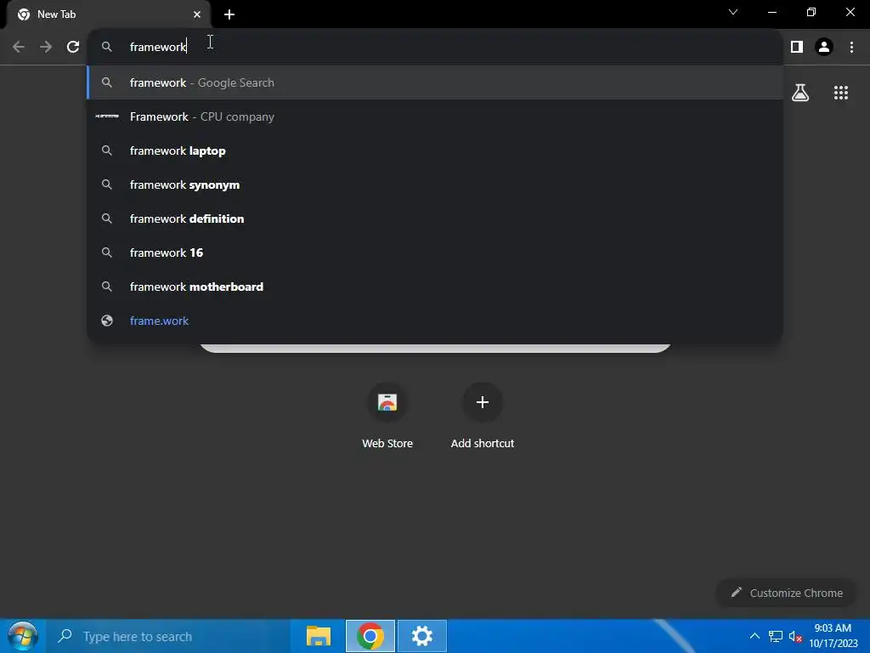Click the Chrome taskbar icon
This screenshot has height=653, width=870.
pyautogui.click(x=370, y=636)
